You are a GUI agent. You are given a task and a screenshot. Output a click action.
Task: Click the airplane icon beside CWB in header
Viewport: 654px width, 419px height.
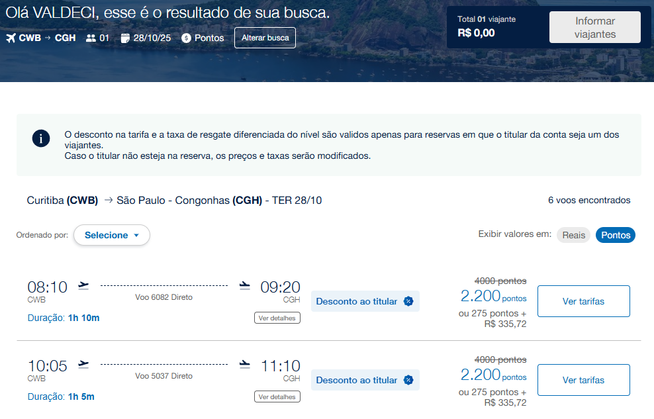pyautogui.click(x=11, y=38)
